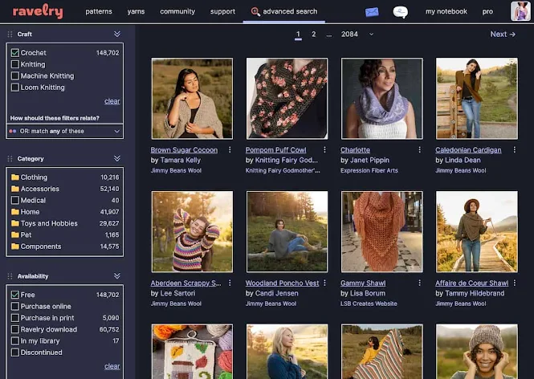534x379 pixels.
Task: Collapse the Craft filter panel
Action: [x=117, y=34]
